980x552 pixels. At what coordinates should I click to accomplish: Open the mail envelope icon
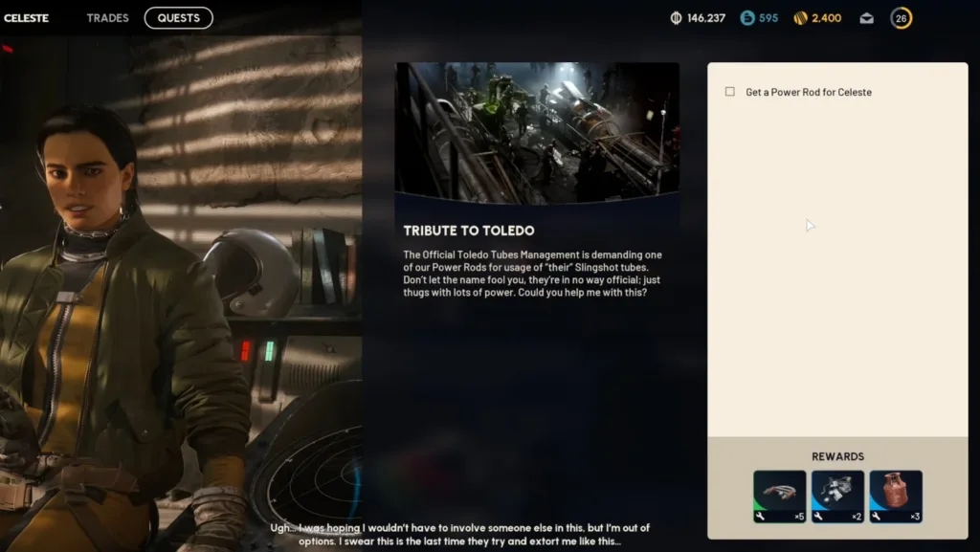pos(866,18)
